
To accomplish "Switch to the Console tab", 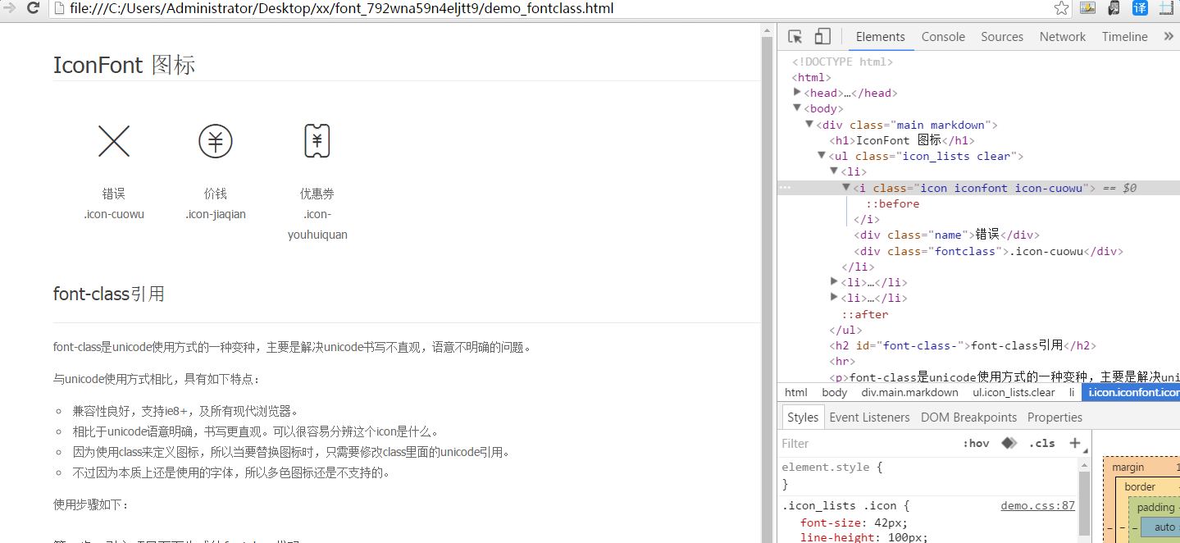I will pyautogui.click(x=943, y=37).
